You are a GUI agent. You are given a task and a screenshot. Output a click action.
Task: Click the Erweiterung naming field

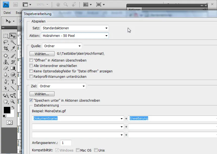(173, 118)
